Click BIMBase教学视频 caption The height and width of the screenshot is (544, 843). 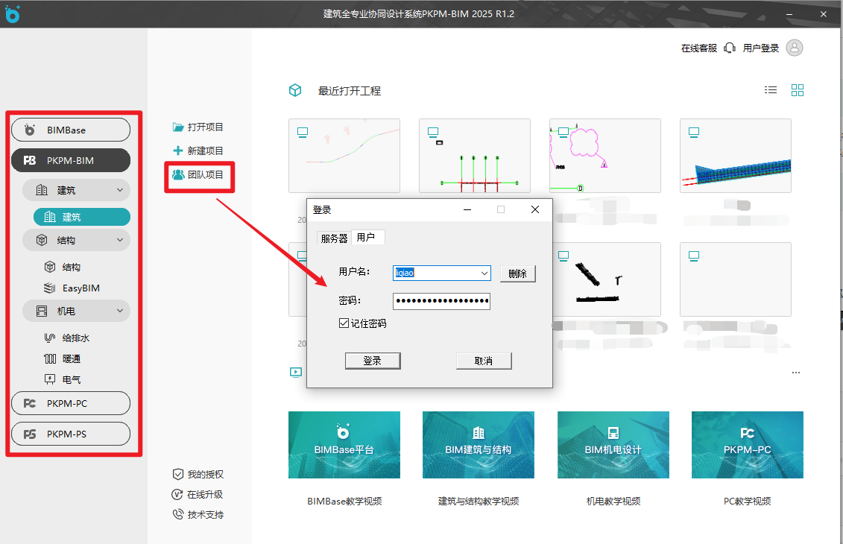(344, 501)
